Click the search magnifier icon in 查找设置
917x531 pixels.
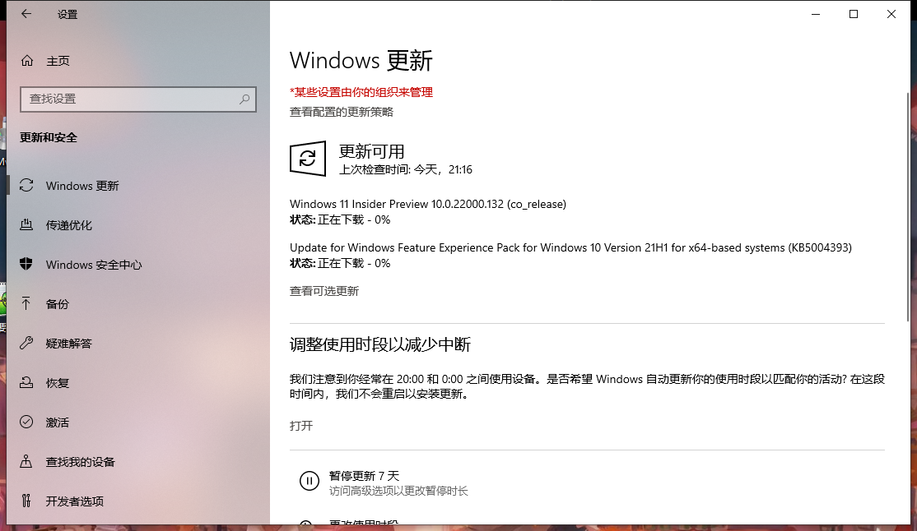pos(244,99)
